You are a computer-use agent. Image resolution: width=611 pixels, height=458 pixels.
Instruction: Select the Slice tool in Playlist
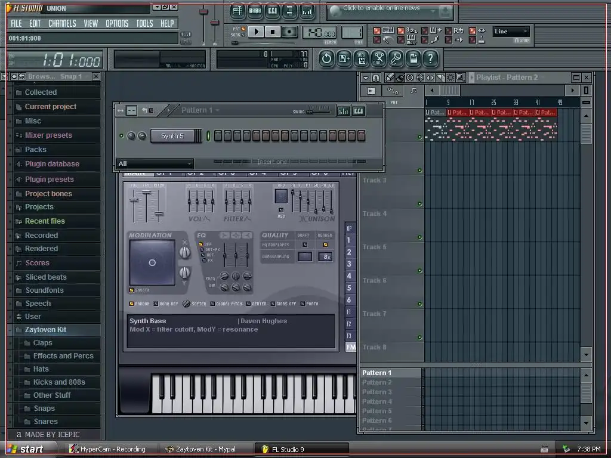(440, 78)
